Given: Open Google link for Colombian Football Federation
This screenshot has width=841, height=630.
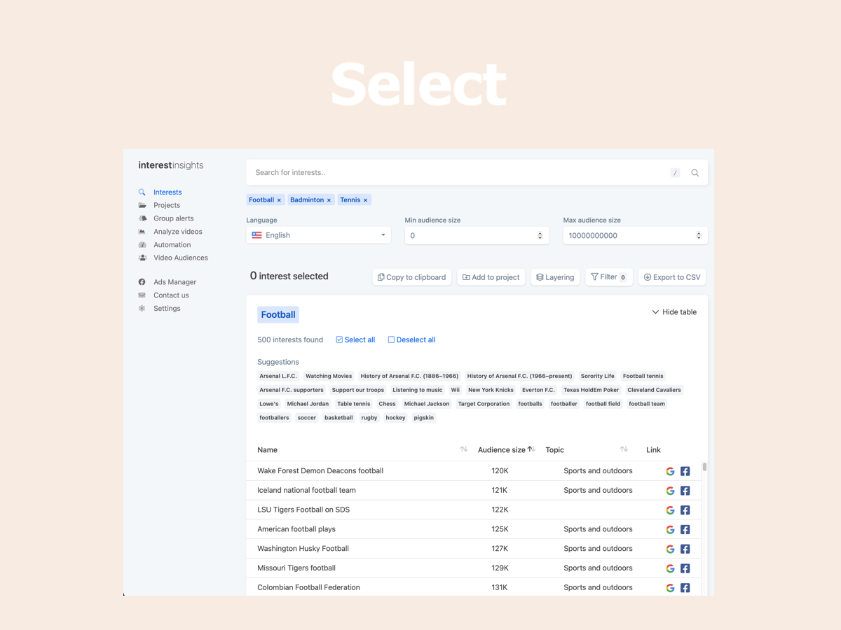Looking at the screenshot, I should coord(670,588).
